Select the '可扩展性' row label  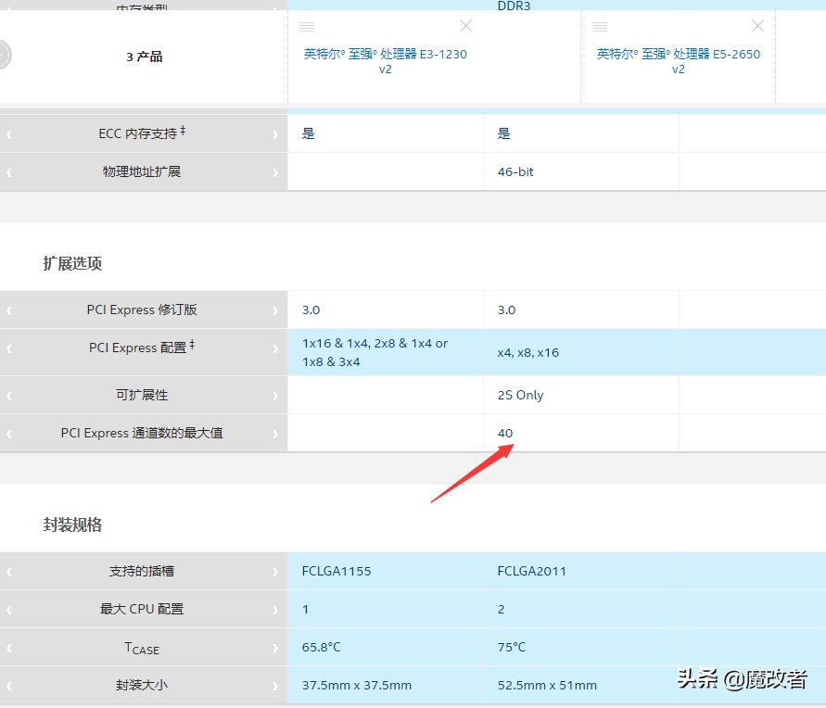click(142, 395)
